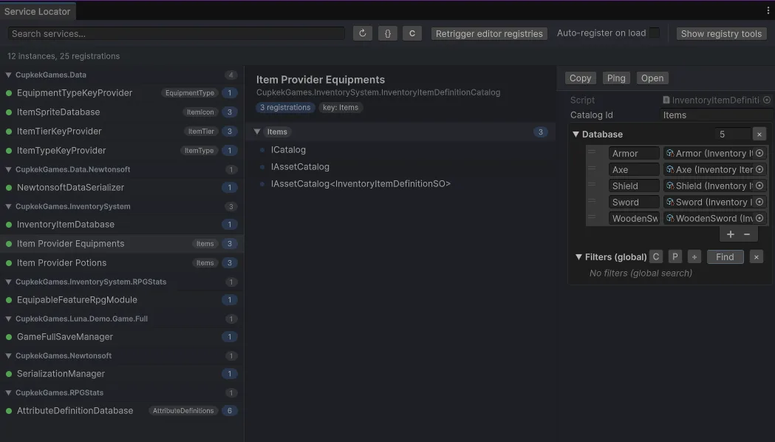Click drag handle of Sword row

coord(592,201)
